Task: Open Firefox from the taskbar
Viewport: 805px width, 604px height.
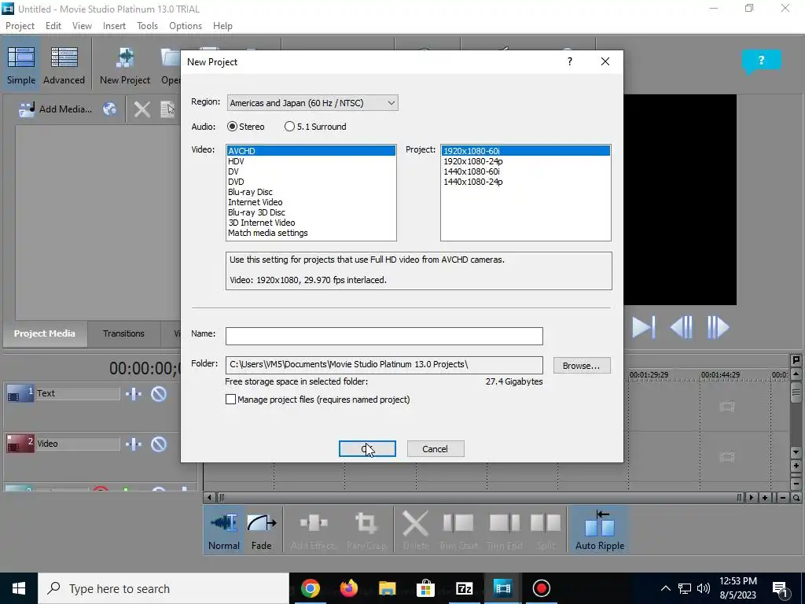Action: click(348, 588)
